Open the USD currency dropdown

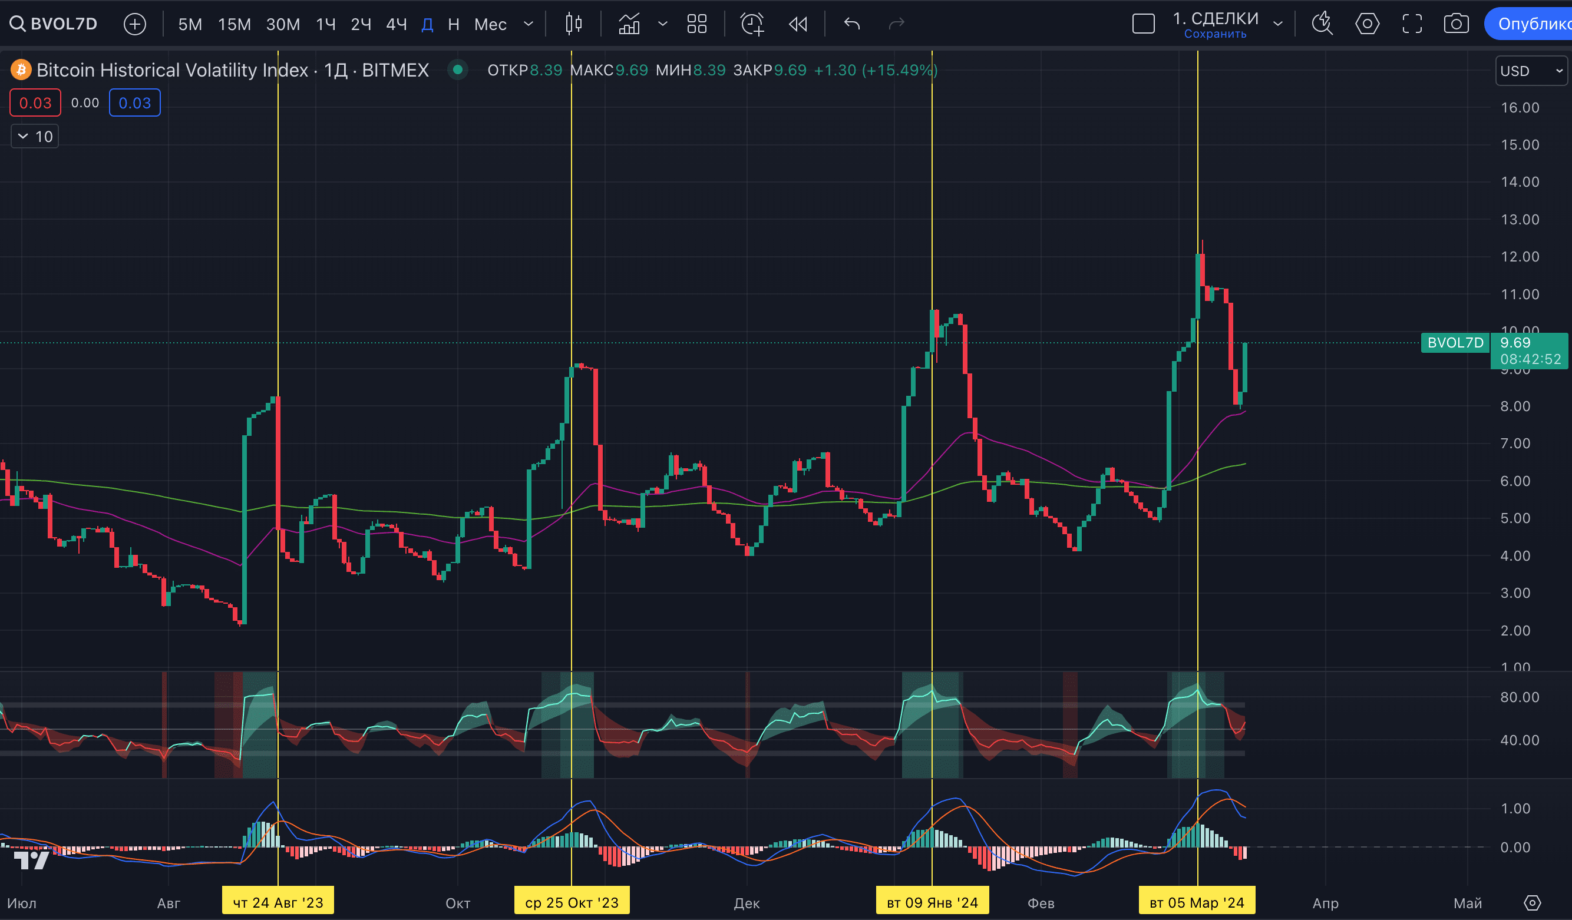[x=1530, y=71]
